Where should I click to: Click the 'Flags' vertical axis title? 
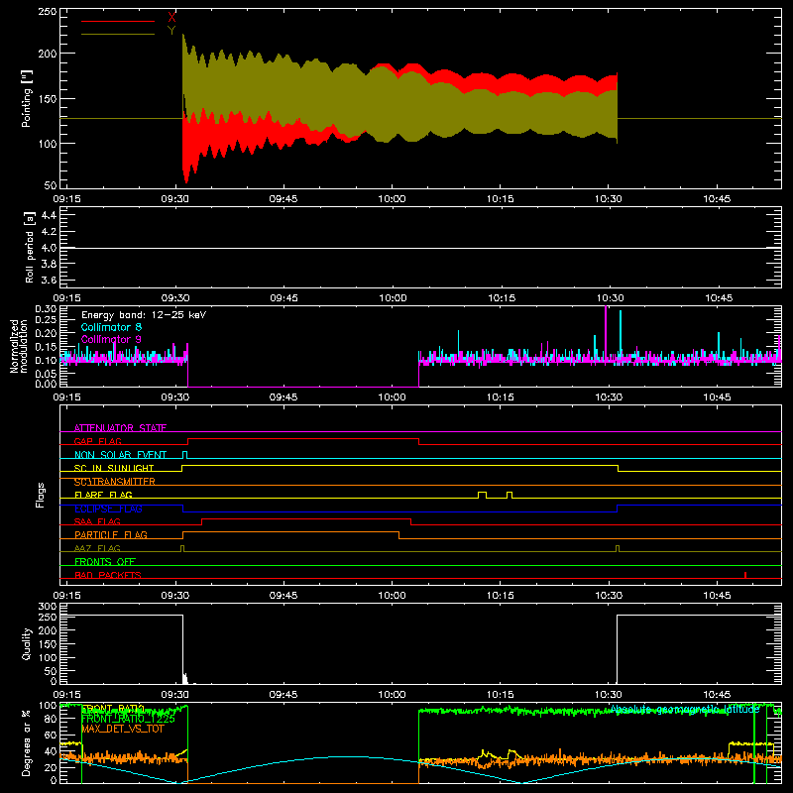pyautogui.click(x=40, y=495)
